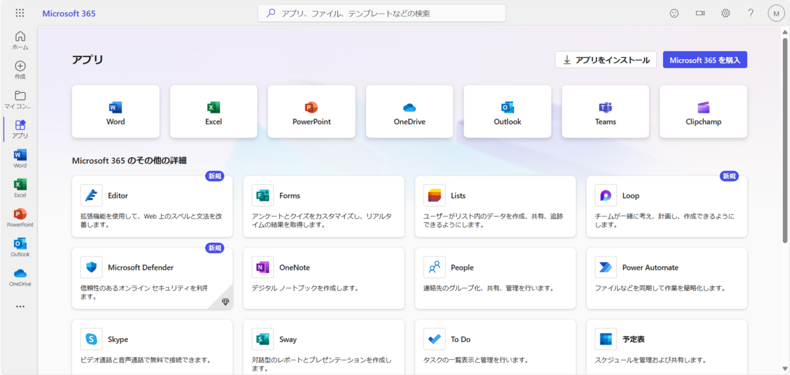Click the Microsoft 365 header title
The width and height of the screenshot is (790, 375).
coord(69,13)
